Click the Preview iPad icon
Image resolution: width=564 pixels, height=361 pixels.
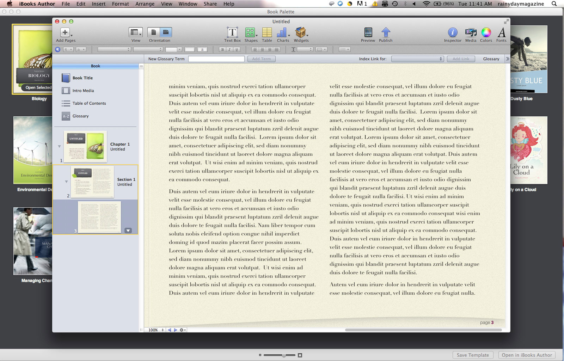[x=368, y=32]
